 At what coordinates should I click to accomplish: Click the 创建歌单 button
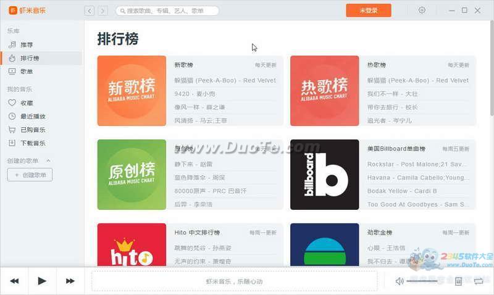click(x=30, y=175)
